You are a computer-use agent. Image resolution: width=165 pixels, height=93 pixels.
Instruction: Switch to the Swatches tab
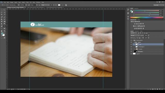click(136, 8)
